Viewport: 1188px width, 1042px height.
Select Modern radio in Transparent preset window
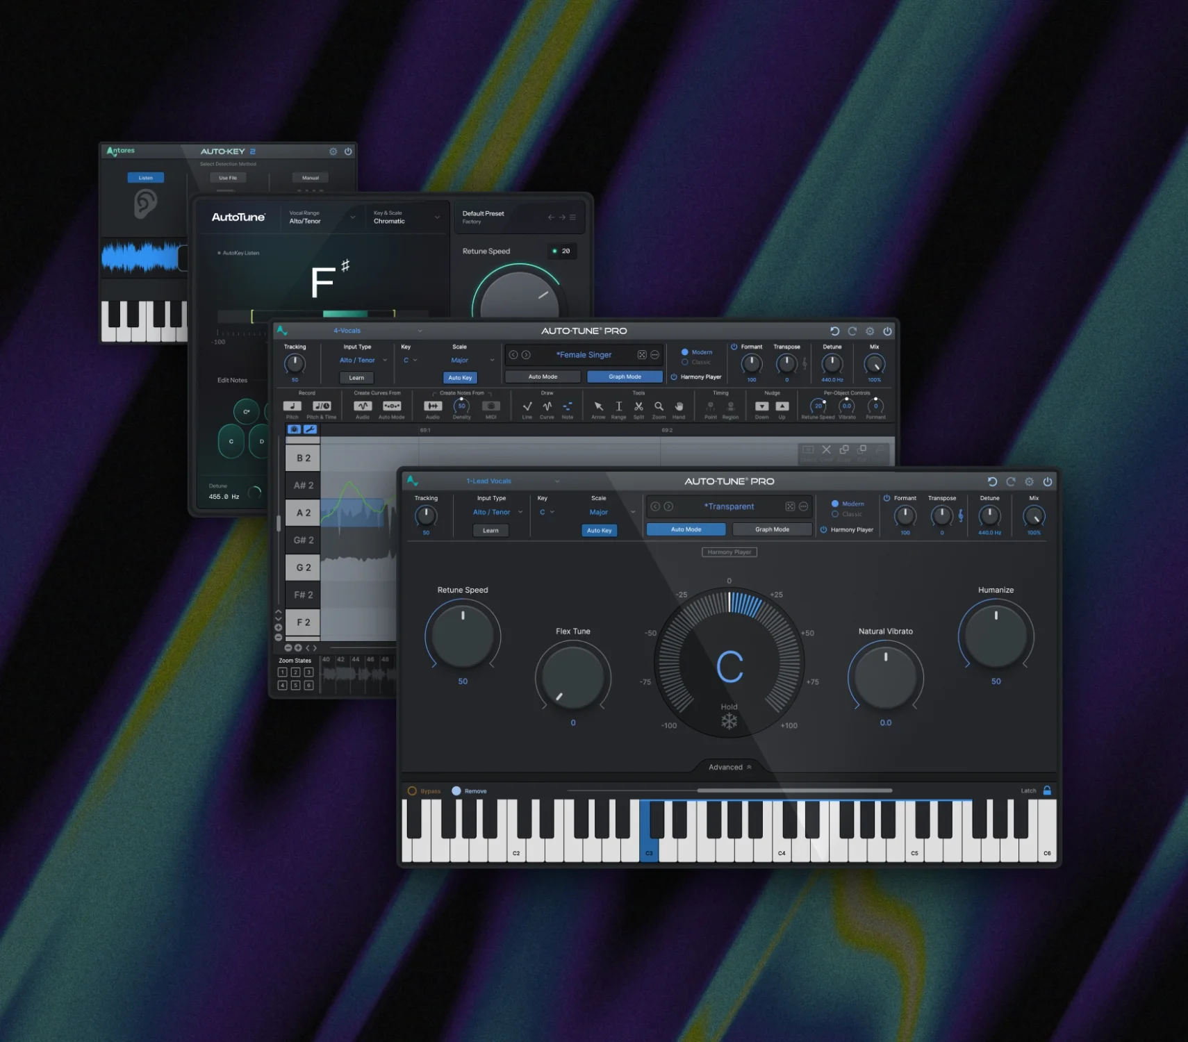(835, 504)
